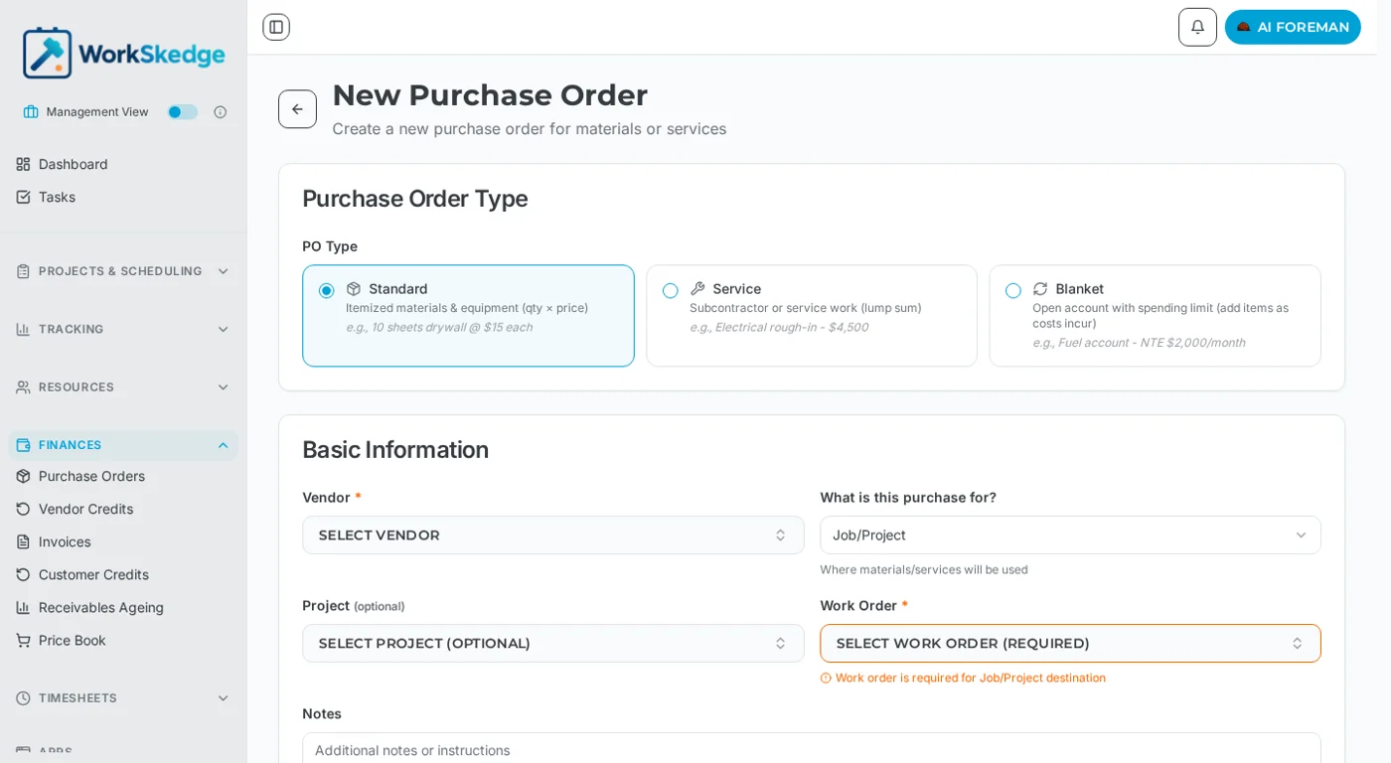Click the New Purchase Order heading
Screen dimensions: 1391x763
[490, 95]
